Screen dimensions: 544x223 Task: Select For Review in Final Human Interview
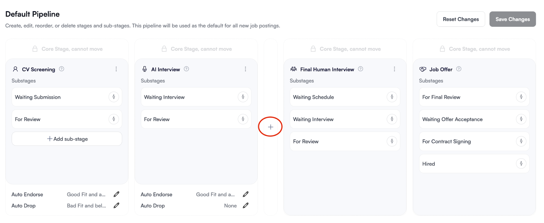click(x=345, y=141)
